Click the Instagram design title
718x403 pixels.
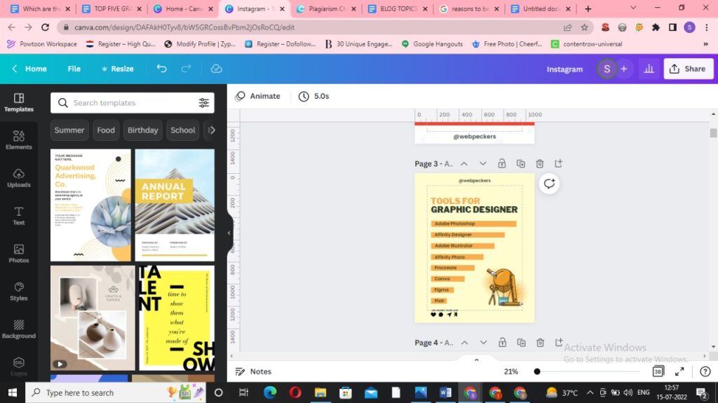coord(564,69)
